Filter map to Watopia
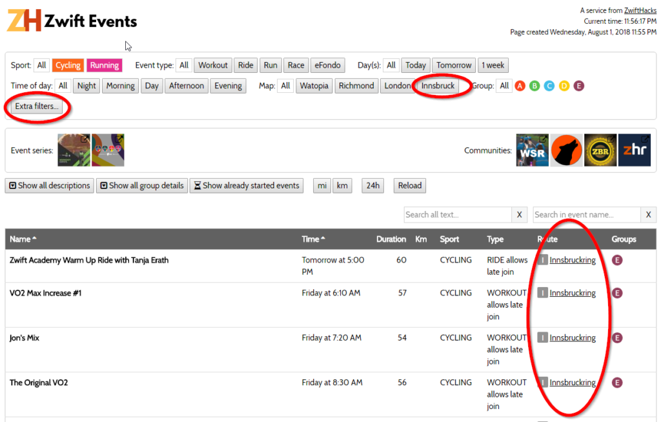Viewport: 661px width, 422px height. click(x=314, y=86)
